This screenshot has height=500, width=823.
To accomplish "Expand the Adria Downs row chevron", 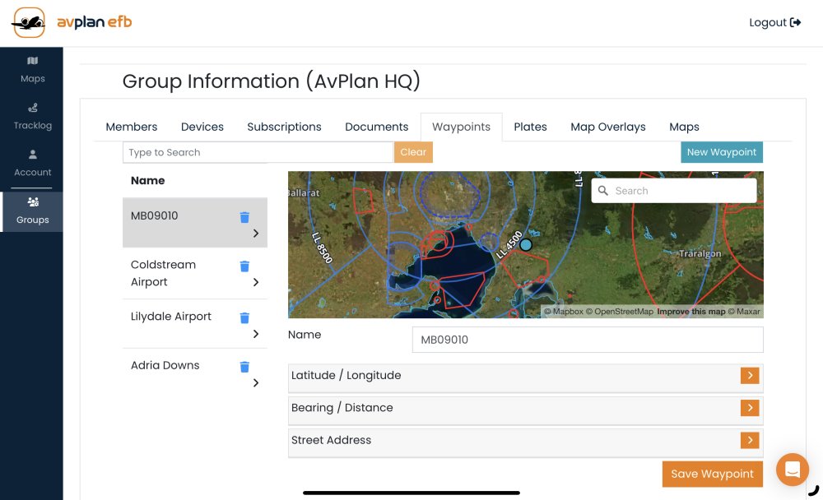I will [256, 383].
